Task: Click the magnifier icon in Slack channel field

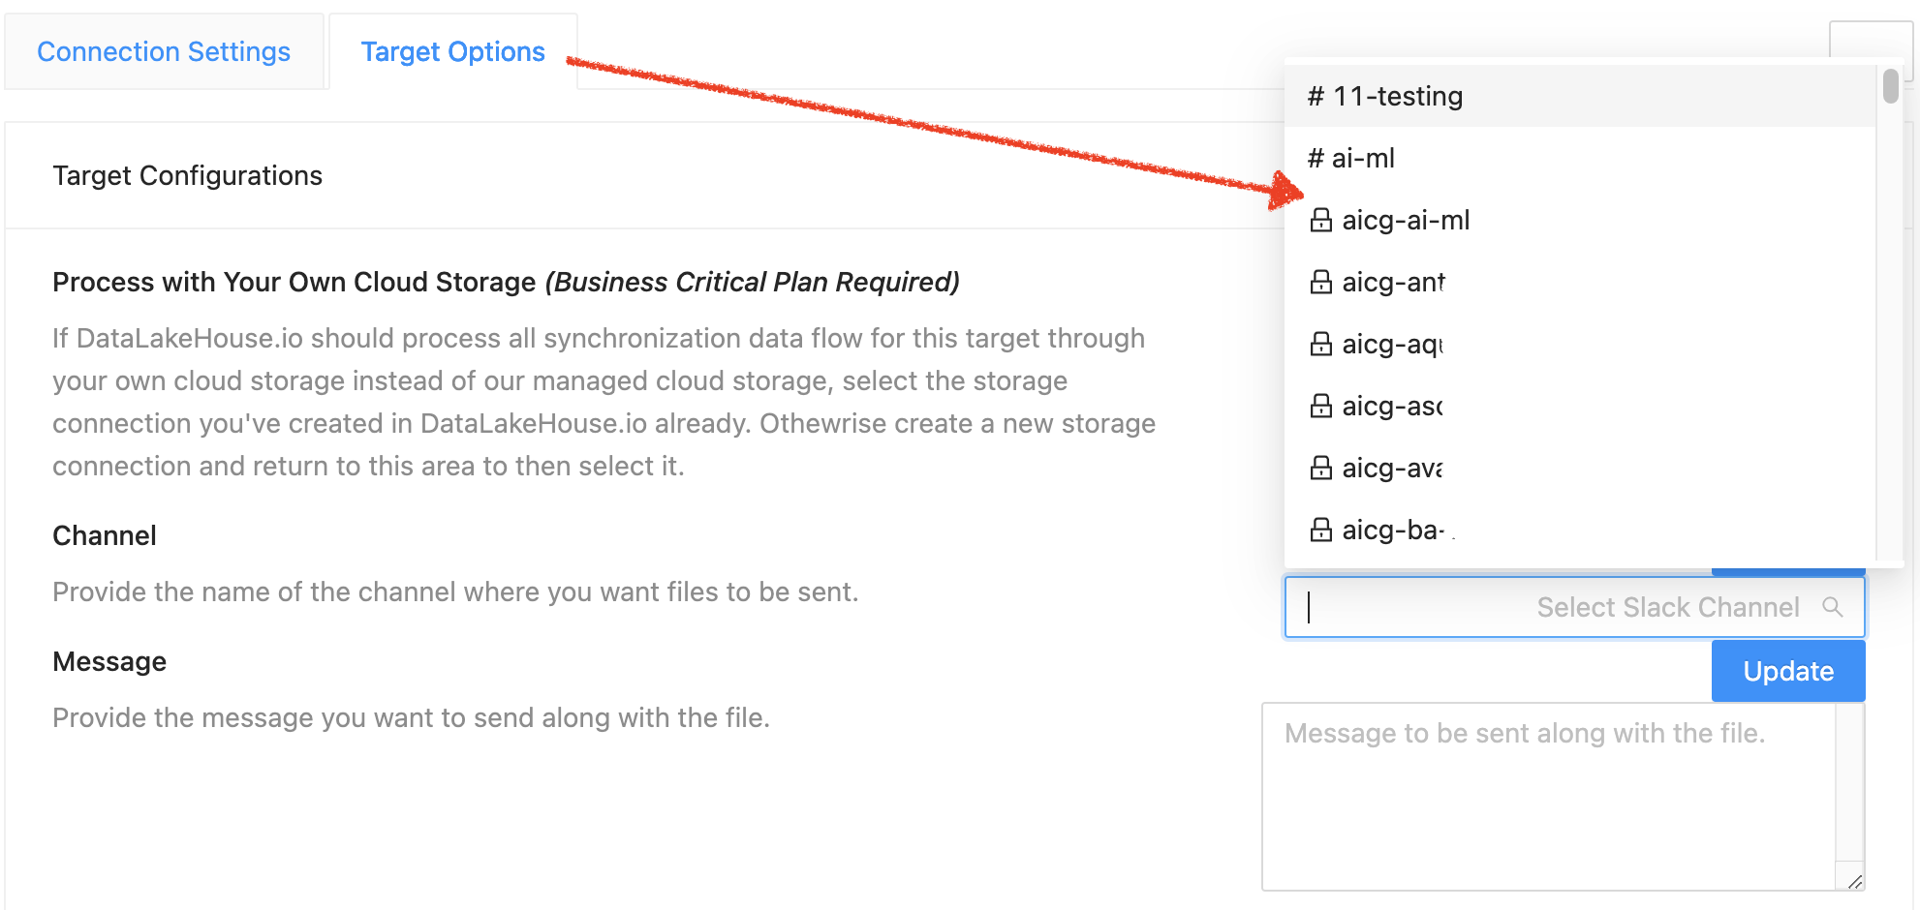Action: pos(1832,607)
